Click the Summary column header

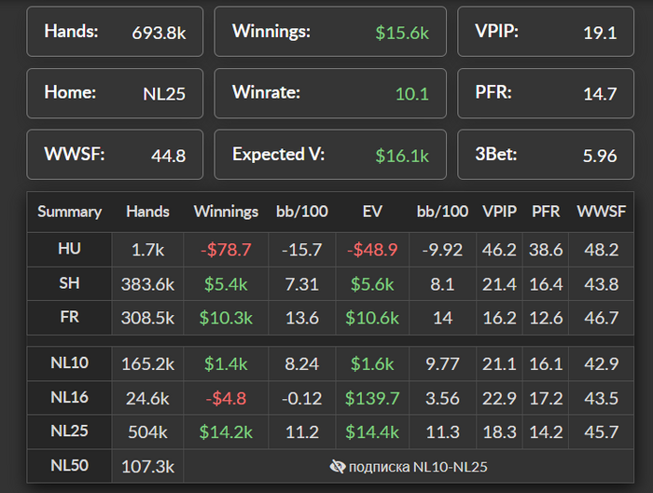coord(69,212)
